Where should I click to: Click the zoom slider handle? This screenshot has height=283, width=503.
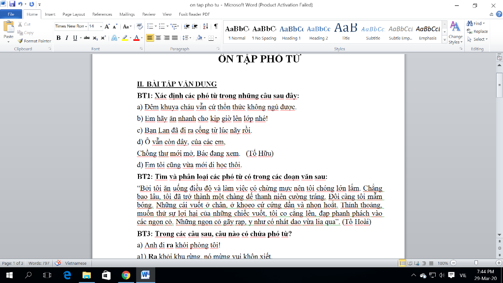point(476,263)
